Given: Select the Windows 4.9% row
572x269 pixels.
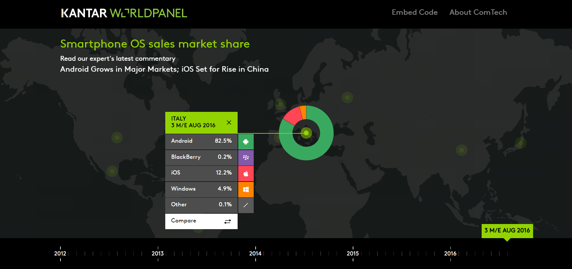Looking at the screenshot, I should coord(201,189).
